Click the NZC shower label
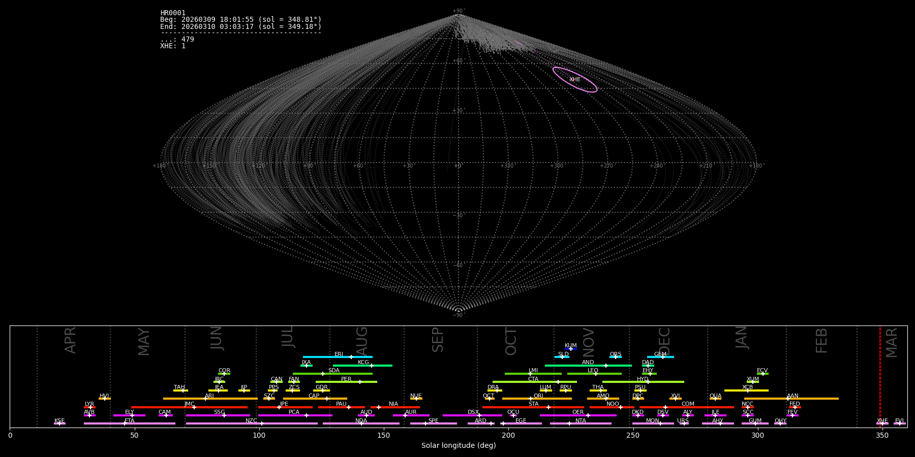This screenshot has width=915, height=457. 252,421
